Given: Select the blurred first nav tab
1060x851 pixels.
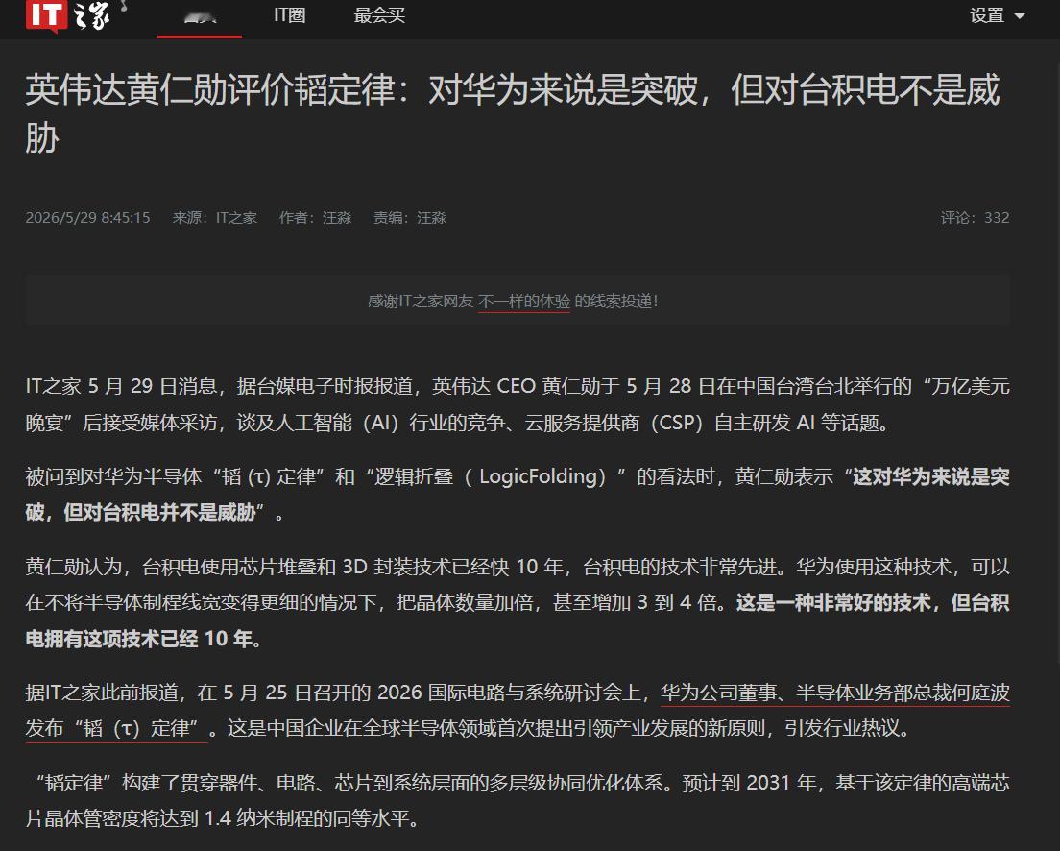Looking at the screenshot, I should coord(200,16).
